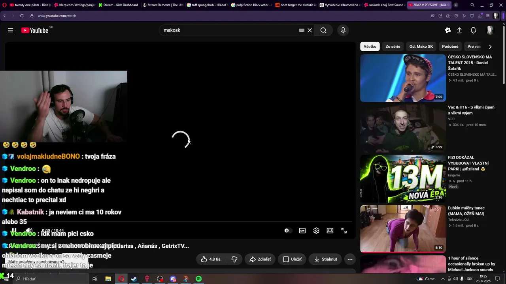Click the upload video arrow icon
506x284 pixels.
(x=459, y=30)
